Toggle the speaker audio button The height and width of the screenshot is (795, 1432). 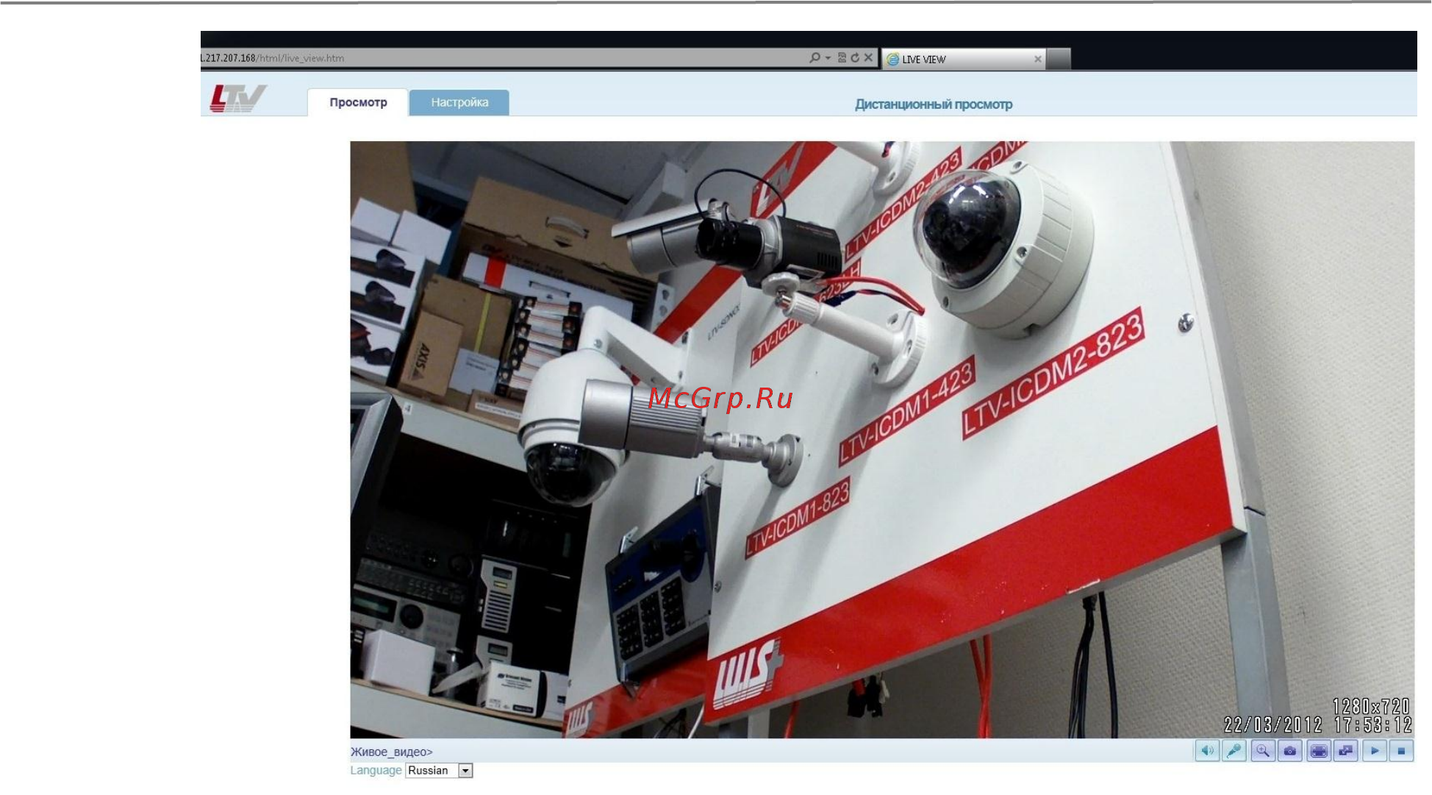[1206, 751]
